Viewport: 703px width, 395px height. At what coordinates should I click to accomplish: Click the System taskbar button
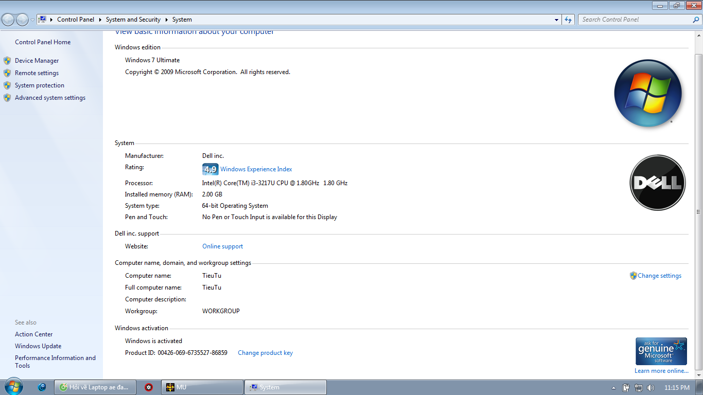click(x=286, y=387)
